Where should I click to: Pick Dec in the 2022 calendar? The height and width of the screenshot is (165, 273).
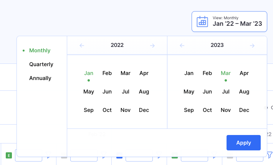tap(144, 110)
